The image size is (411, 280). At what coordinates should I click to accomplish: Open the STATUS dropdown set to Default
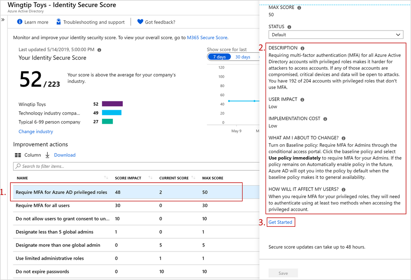(x=336, y=35)
